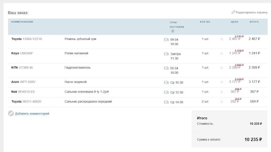This screenshot has width=271, height=152.
Task: Click the item name Сальник коленвала fr ty 1-2jz#
Action: [x=87, y=92]
